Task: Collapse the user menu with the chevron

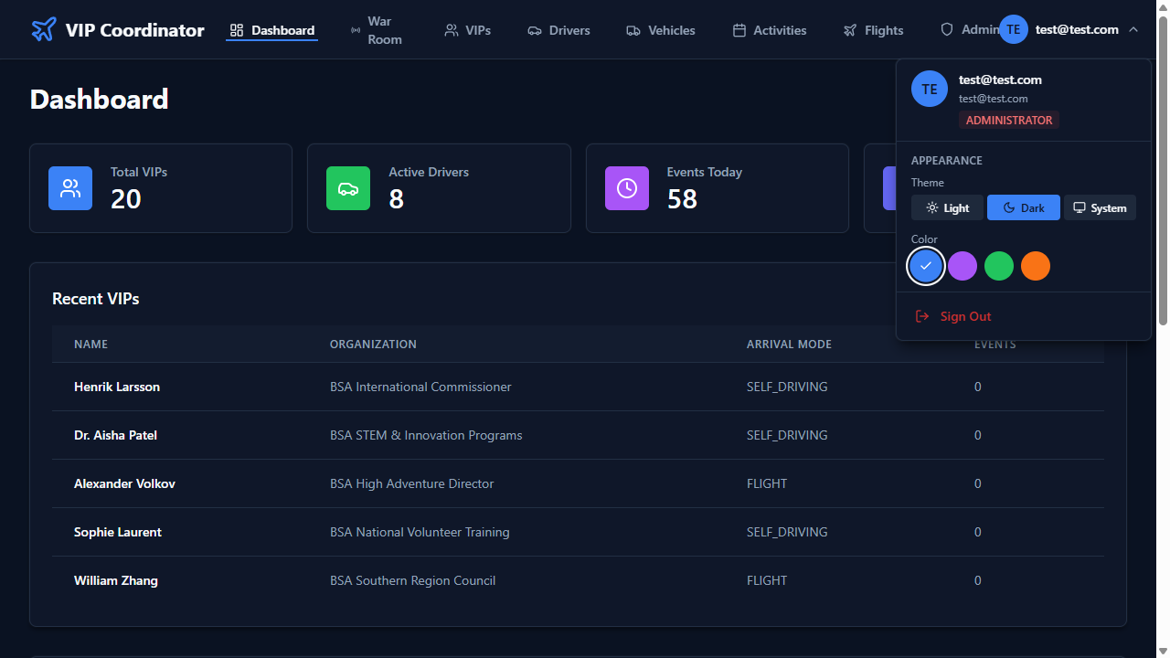Action: pyautogui.click(x=1133, y=30)
